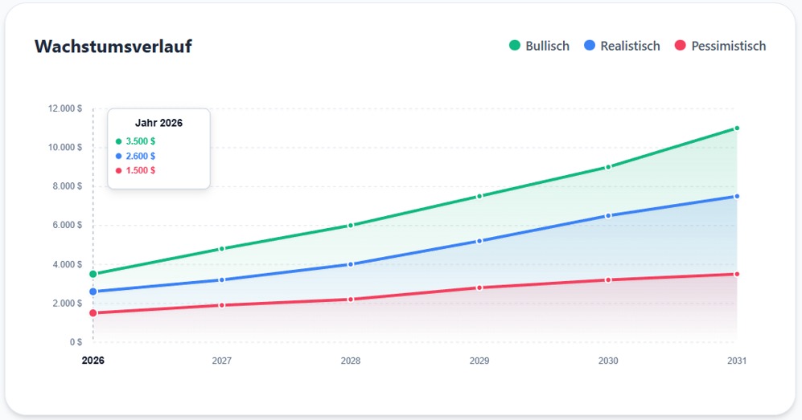Viewport: 802px width, 420px height.
Task: Select the 2026 green Bullisch data point
Action: pos(93,274)
